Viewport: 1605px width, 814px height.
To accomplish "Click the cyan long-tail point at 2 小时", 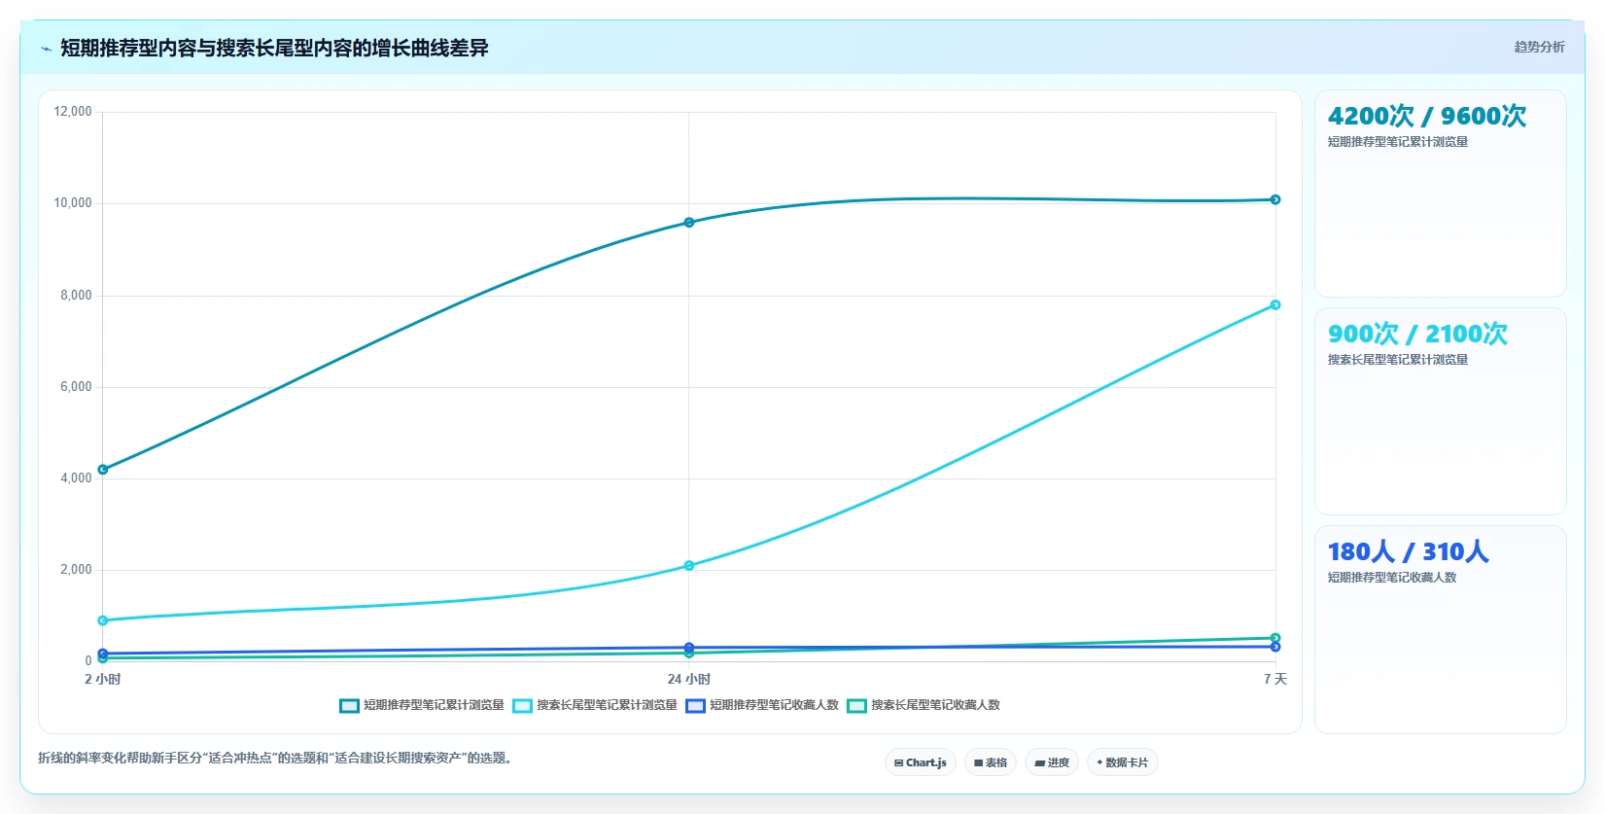I will (103, 620).
